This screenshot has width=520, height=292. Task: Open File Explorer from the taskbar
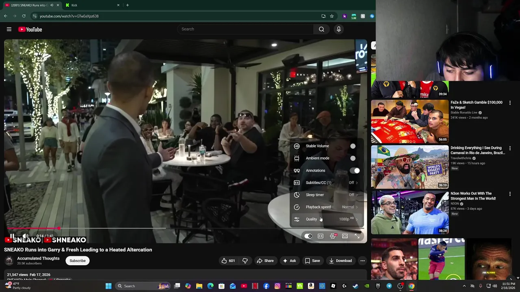(199, 286)
